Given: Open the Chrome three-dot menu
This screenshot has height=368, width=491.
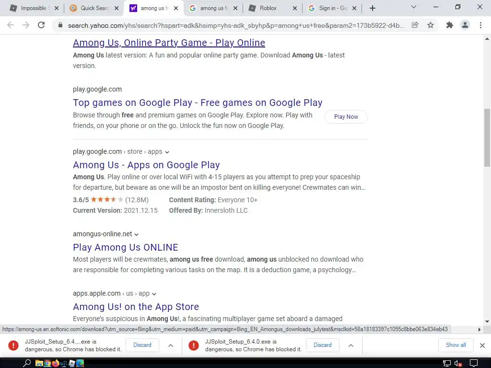Looking at the screenshot, I should (x=480, y=25).
